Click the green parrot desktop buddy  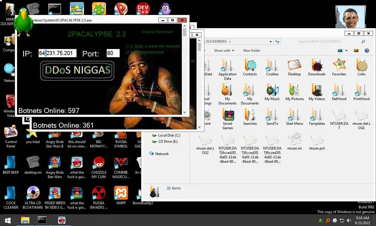tap(23, 22)
